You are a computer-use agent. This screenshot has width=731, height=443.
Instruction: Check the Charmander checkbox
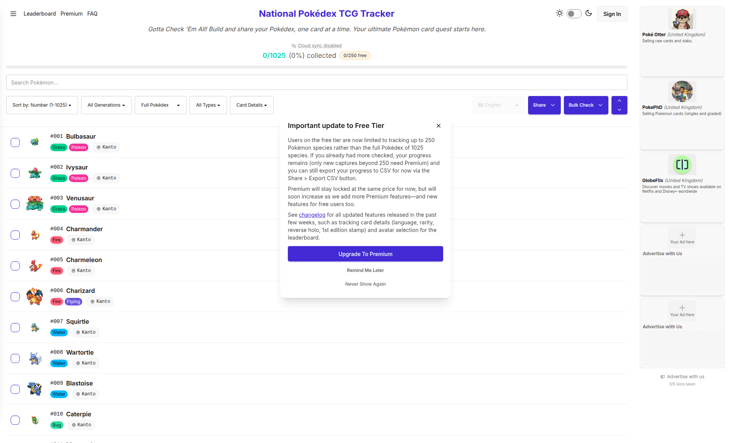pos(15,235)
